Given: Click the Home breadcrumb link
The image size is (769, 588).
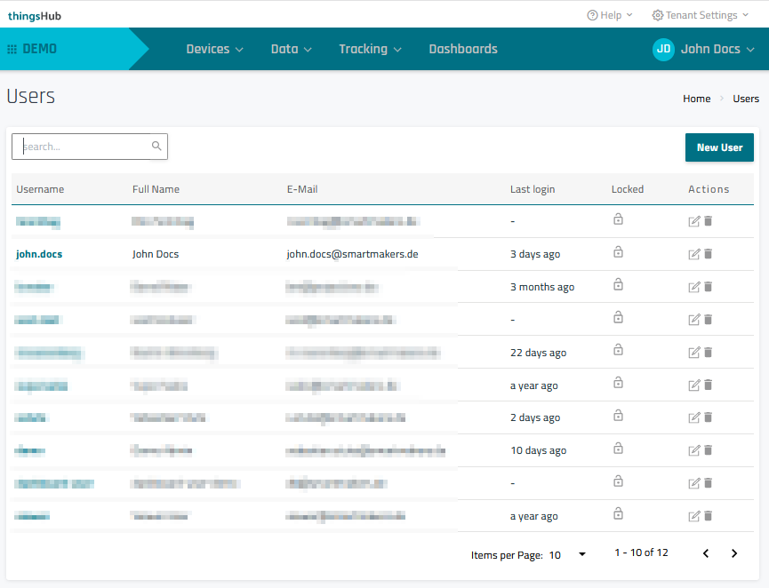Looking at the screenshot, I should 696,99.
